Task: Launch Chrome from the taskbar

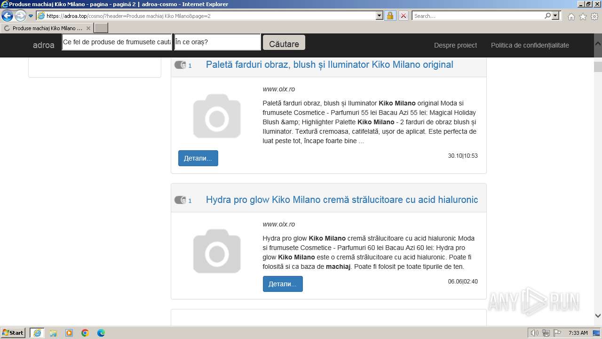Action: (x=85, y=333)
